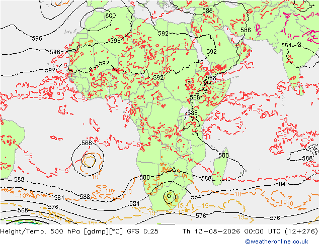Click the small closed low center over South Africa
The height and width of the screenshot is (246, 319).
[x=169, y=196]
